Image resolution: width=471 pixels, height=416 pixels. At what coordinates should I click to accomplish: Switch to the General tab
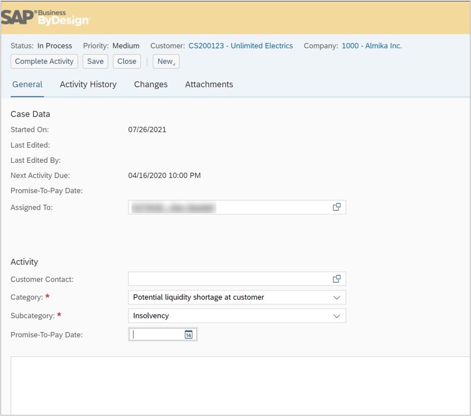[x=28, y=84]
